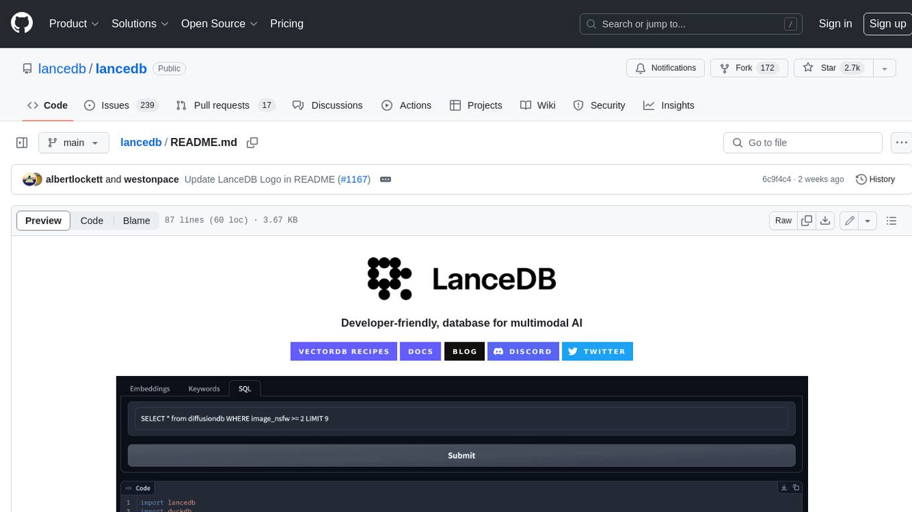Open albertlockett's profile link
912x512 pixels.
click(74, 180)
